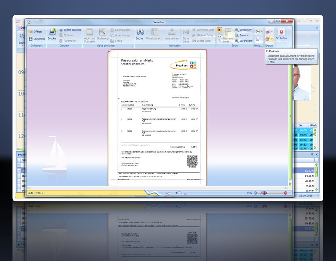336x261 pixels.
Task: Open the Skalierung dropdown
Action: coord(102,35)
